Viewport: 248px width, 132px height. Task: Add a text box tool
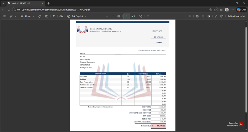pos(46,16)
